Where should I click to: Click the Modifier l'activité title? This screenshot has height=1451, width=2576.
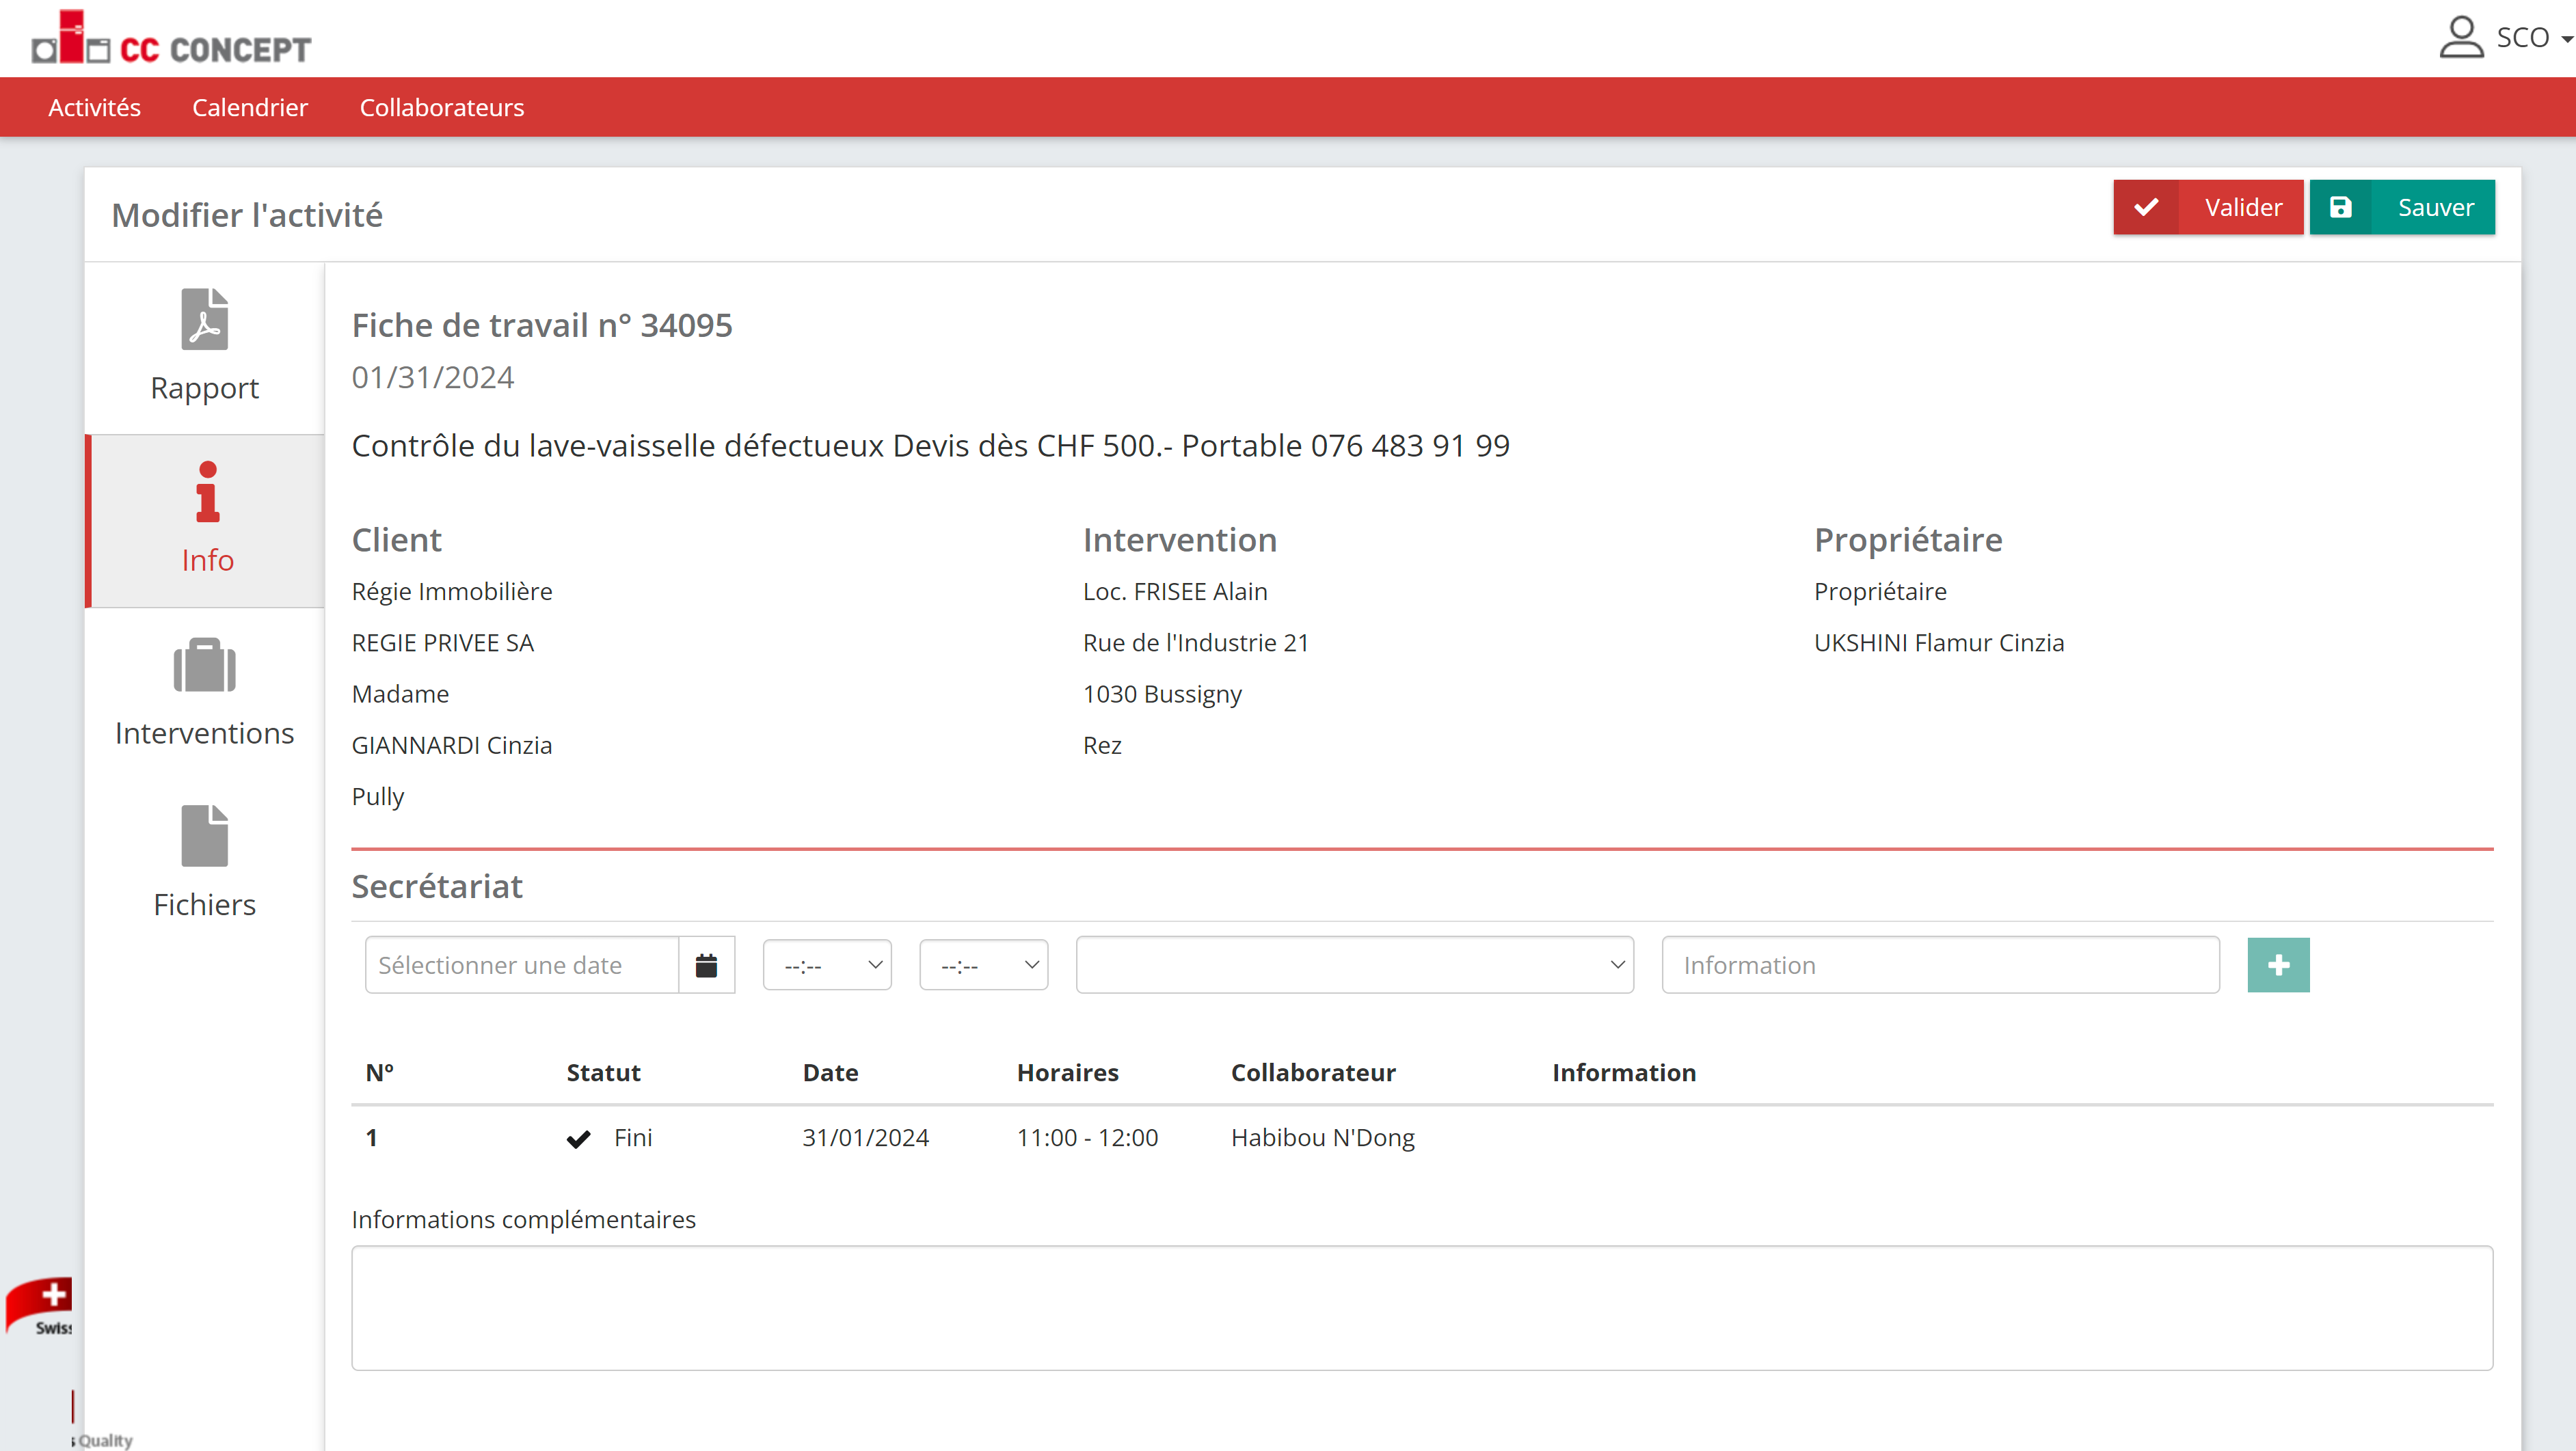coord(246,215)
